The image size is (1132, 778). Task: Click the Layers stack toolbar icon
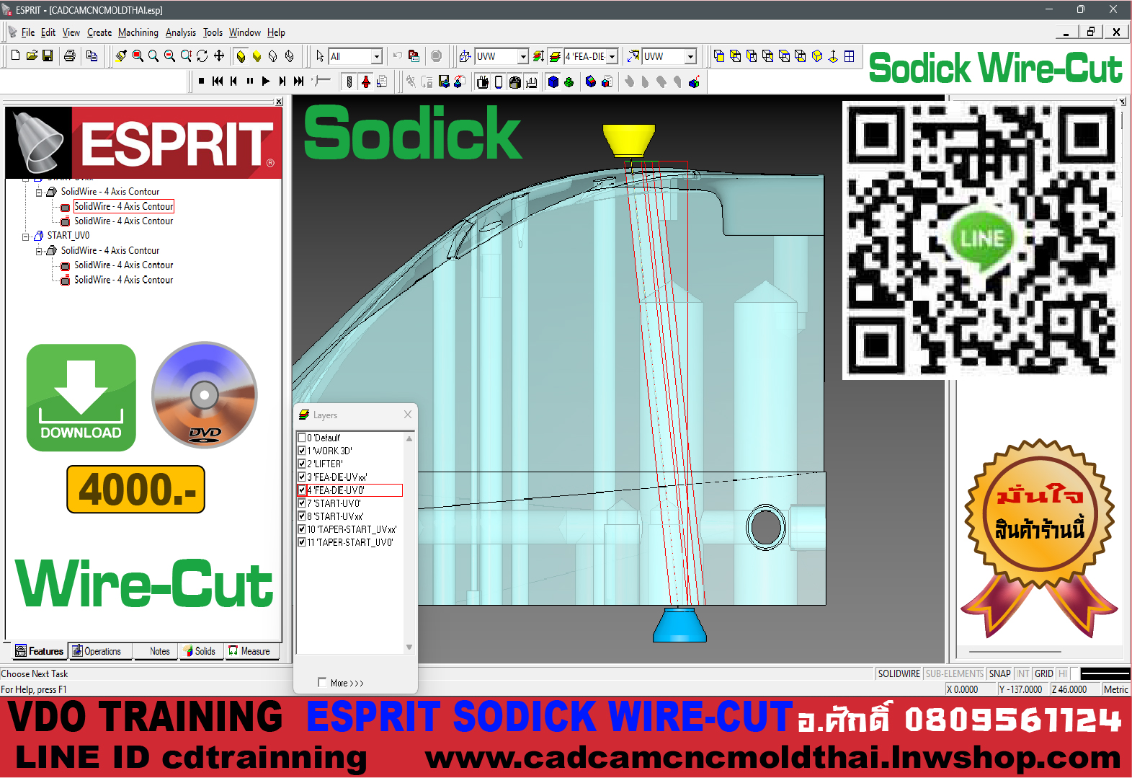555,56
